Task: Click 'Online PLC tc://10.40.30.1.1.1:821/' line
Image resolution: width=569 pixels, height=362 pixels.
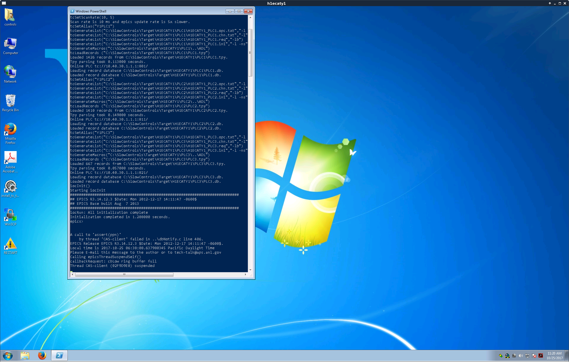Action: 109,173
